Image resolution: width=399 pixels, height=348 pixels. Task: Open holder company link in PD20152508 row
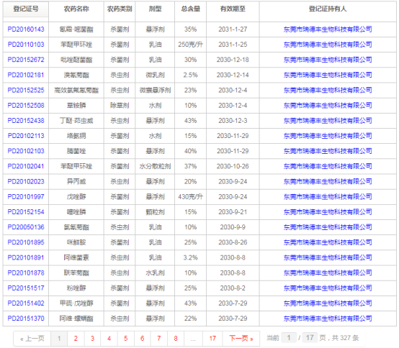[x=328, y=106]
